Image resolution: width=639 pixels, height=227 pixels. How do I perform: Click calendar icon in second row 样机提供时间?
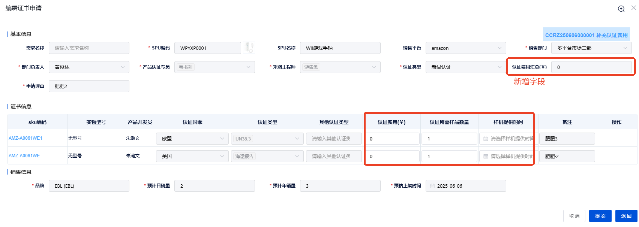(486, 156)
